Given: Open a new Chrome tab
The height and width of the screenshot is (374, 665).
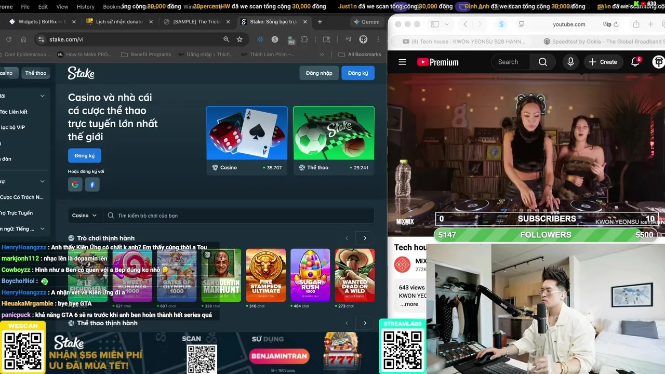Looking at the screenshot, I should pos(320,22).
